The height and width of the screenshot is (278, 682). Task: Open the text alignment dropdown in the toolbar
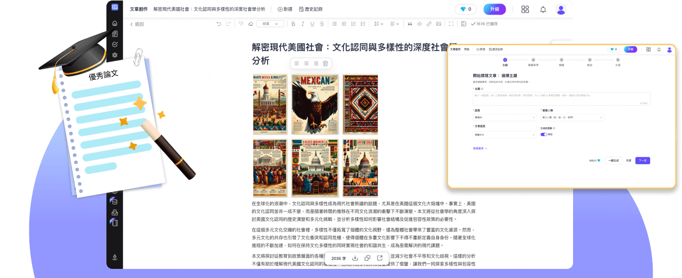[395, 24]
